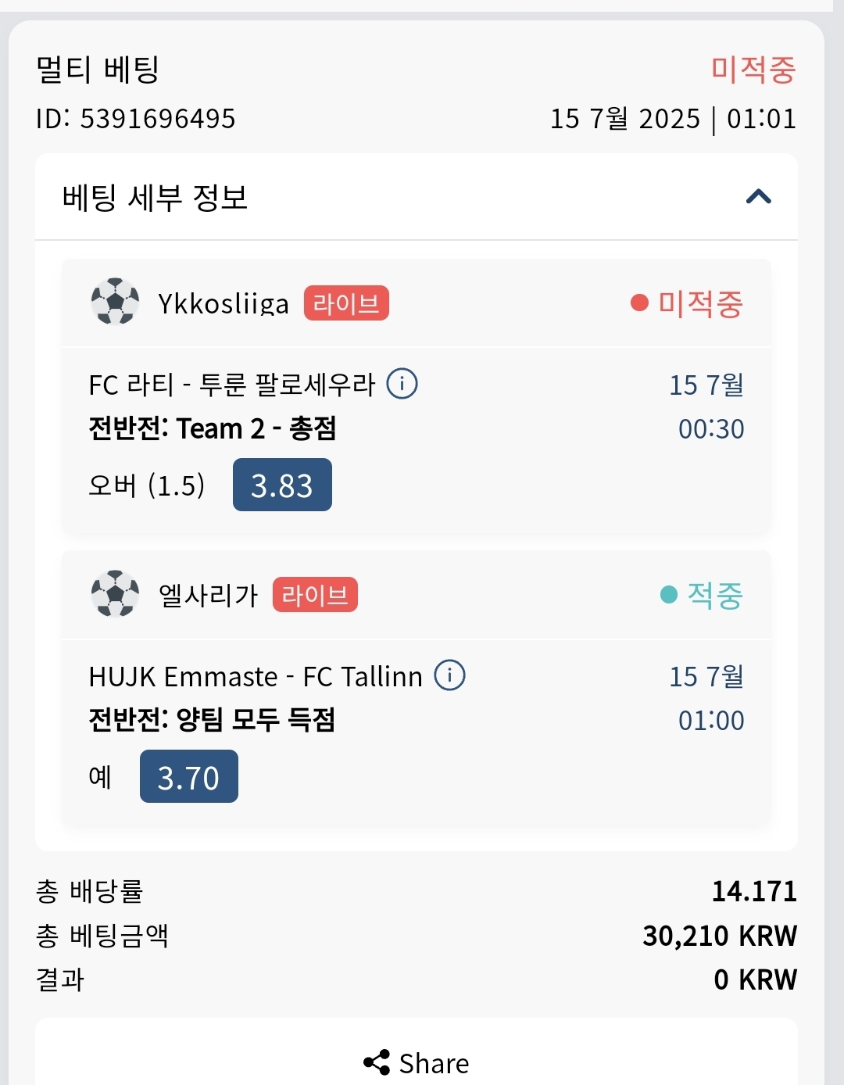Open the FC 라티 - 투룬 팔로세우라 match
The width and height of the screenshot is (844, 1085).
(x=232, y=385)
